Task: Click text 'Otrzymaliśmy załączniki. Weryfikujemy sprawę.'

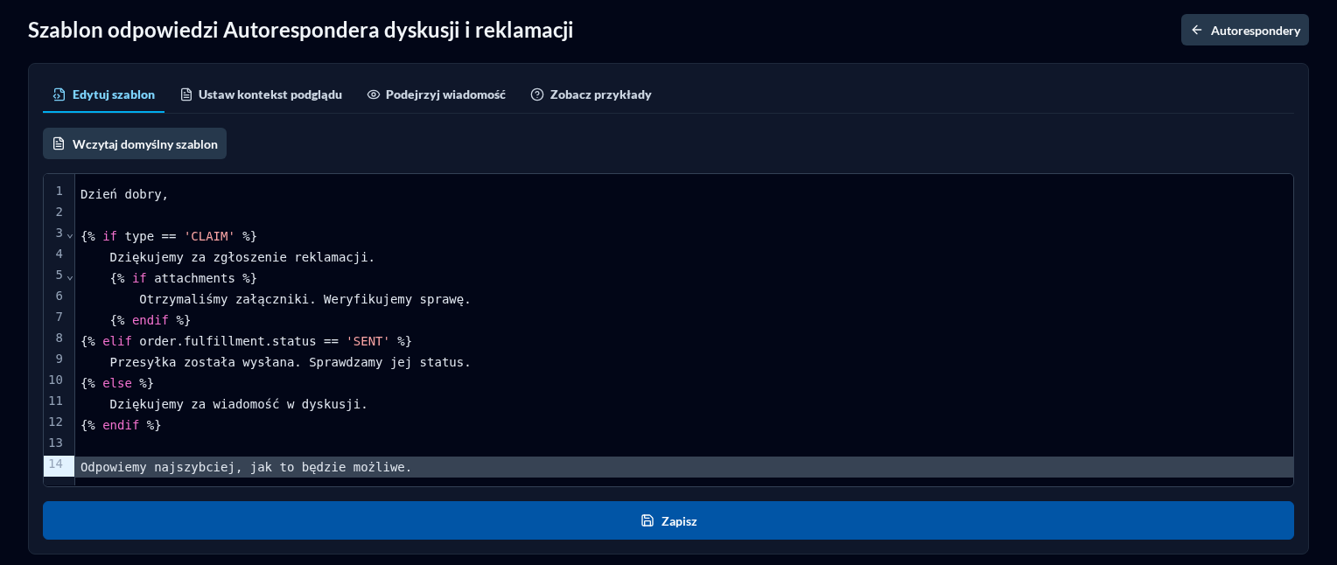Action: [x=305, y=299]
